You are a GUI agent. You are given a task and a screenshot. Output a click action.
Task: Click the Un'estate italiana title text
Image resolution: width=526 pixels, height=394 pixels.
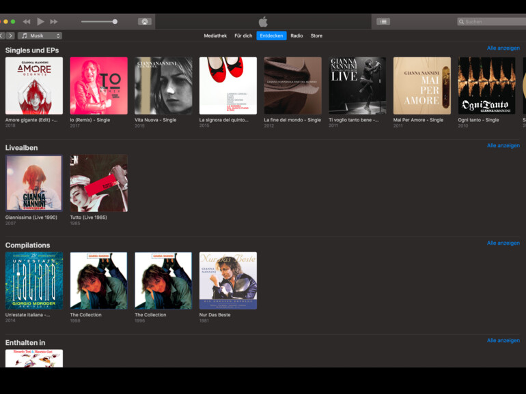pos(28,315)
